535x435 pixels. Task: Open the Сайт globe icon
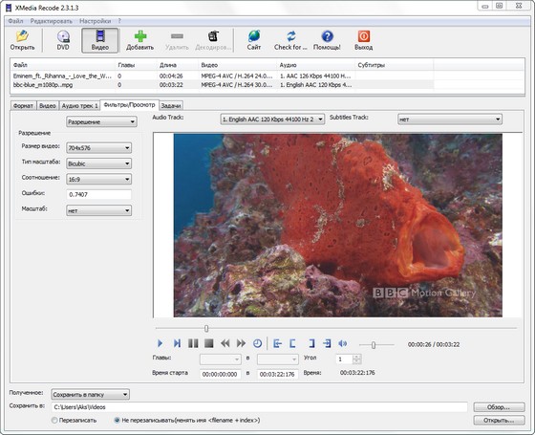pyautogui.click(x=254, y=36)
